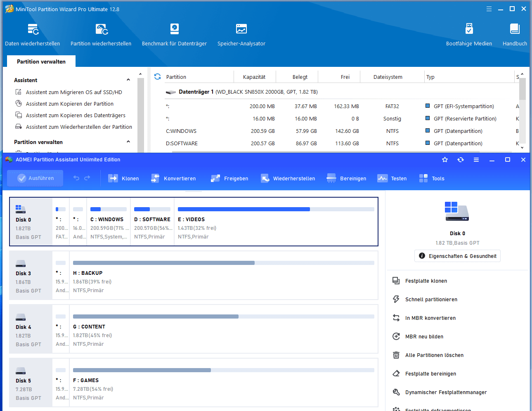Select Partition verwalten tab in MiniTool
The image size is (532, 411).
pos(41,61)
